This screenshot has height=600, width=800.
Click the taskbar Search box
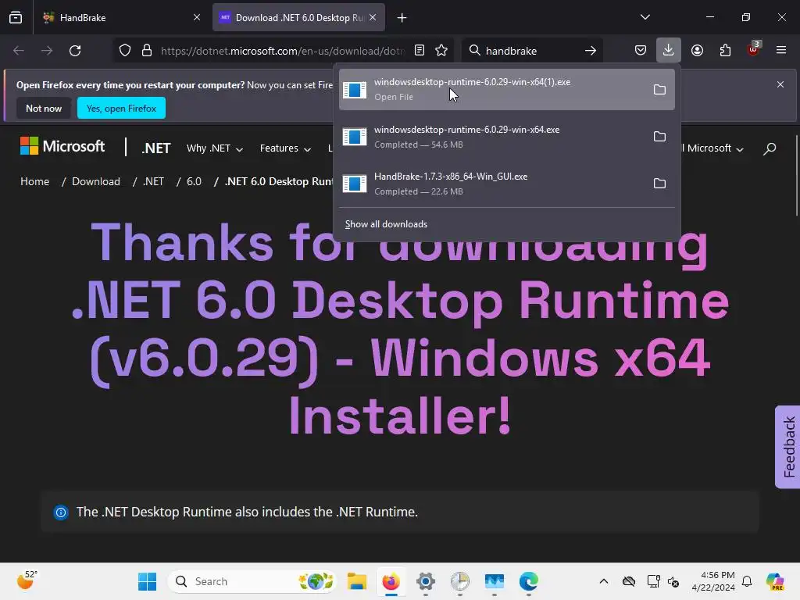coord(252,581)
